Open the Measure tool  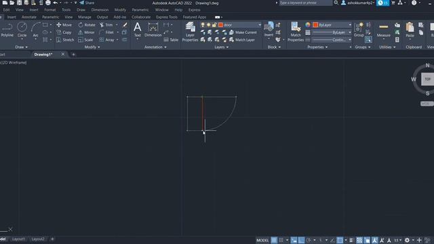(x=383, y=30)
